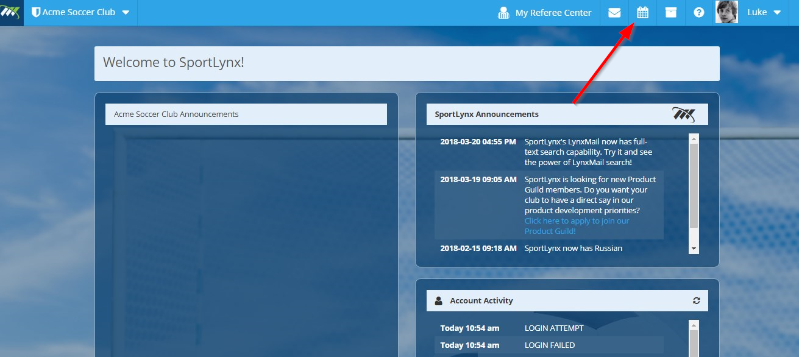The width and height of the screenshot is (799, 357).
Task: Open the LynxMail envelope icon
Action: tap(614, 13)
